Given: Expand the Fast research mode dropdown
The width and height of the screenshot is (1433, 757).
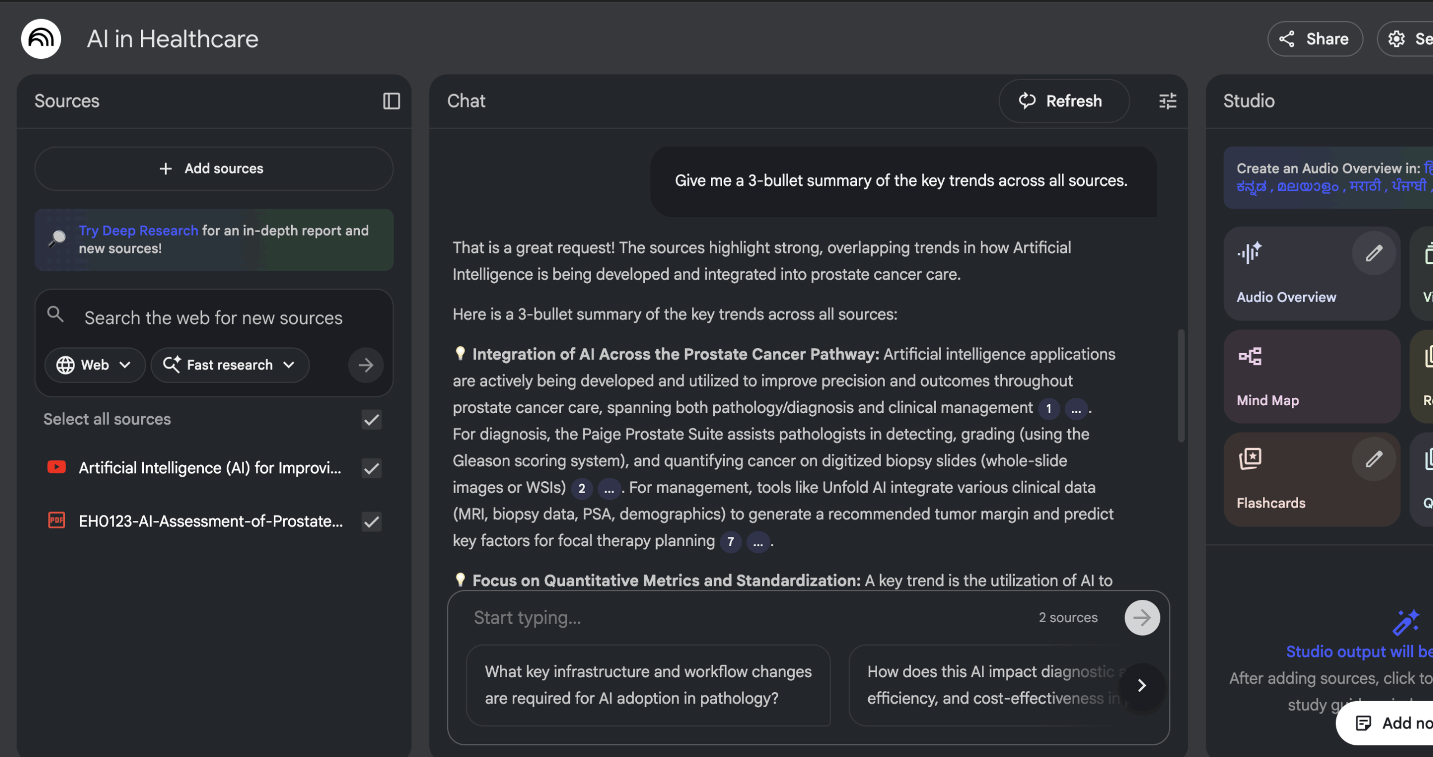Looking at the screenshot, I should (x=230, y=365).
